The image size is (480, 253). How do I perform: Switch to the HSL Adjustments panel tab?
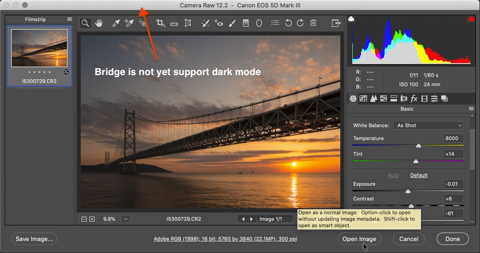tap(384, 99)
